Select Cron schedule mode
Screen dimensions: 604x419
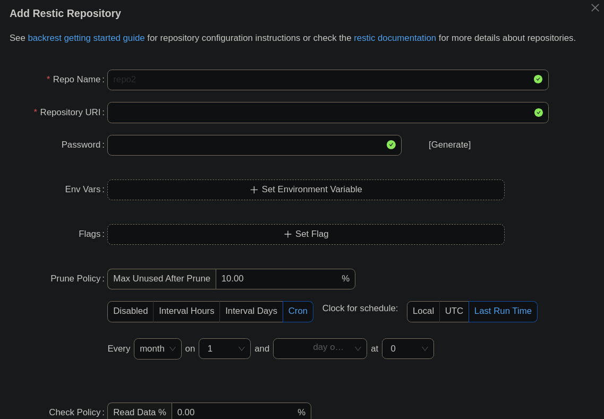(x=298, y=312)
